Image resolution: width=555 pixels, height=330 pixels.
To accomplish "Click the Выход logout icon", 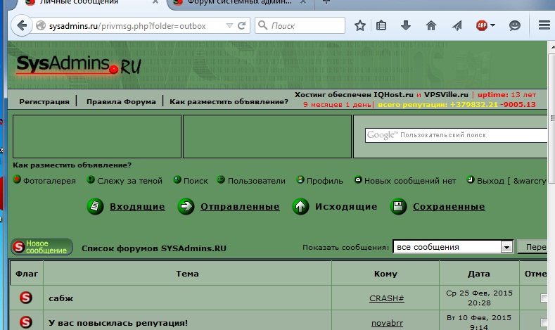I will [470, 179].
